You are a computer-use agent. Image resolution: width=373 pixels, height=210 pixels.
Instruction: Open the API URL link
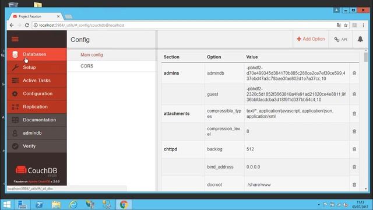pyautogui.click(x=340, y=39)
